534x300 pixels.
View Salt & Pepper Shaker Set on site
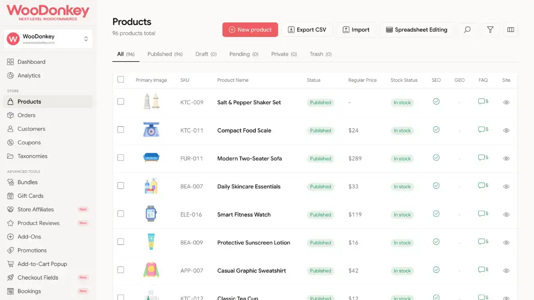(x=506, y=102)
